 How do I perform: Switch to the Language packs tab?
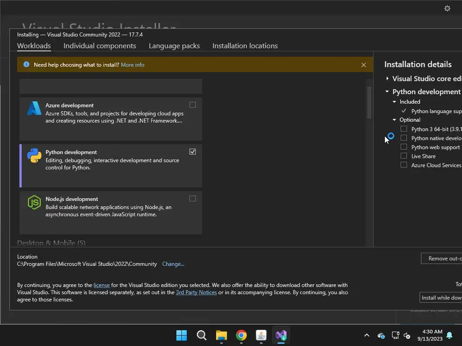coord(174,46)
